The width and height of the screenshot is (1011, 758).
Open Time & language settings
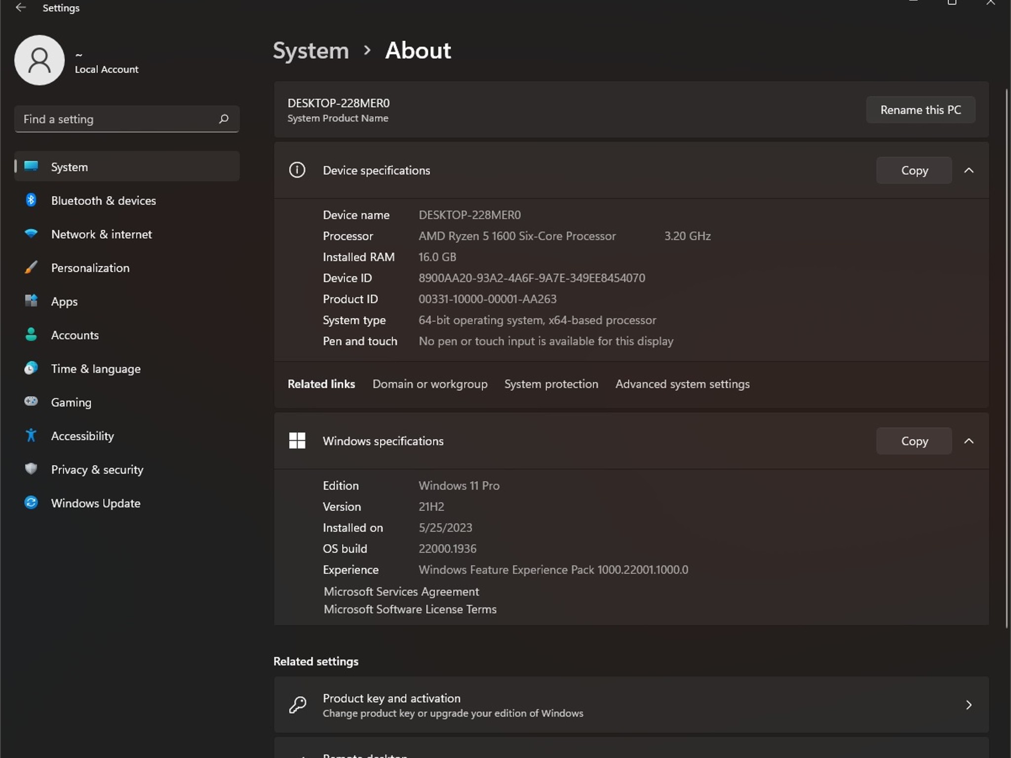(x=127, y=369)
